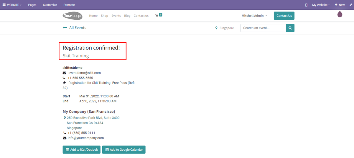The image size is (354, 158).
Task: Click the Singapore location pin icon
Action: click(216, 28)
